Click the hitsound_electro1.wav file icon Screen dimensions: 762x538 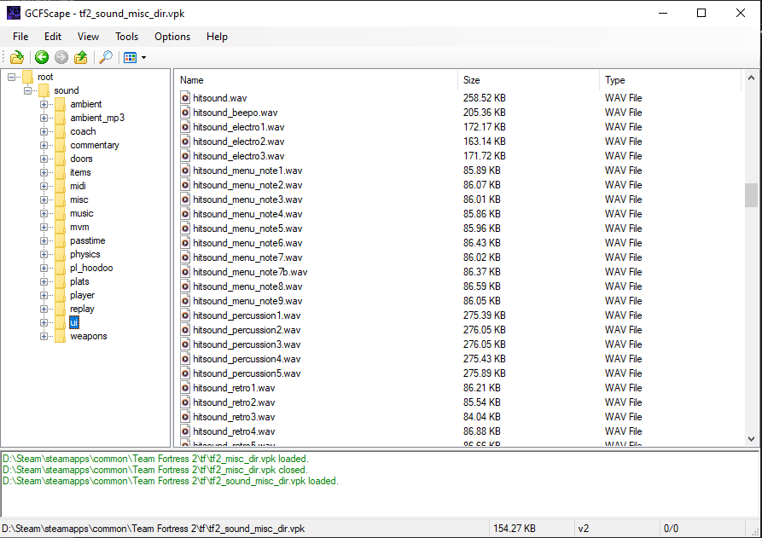(185, 127)
